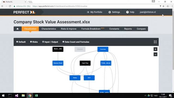This screenshot has height=98, width=174.
Task: Open File Explorer from taskbar
Action: coord(23,96)
